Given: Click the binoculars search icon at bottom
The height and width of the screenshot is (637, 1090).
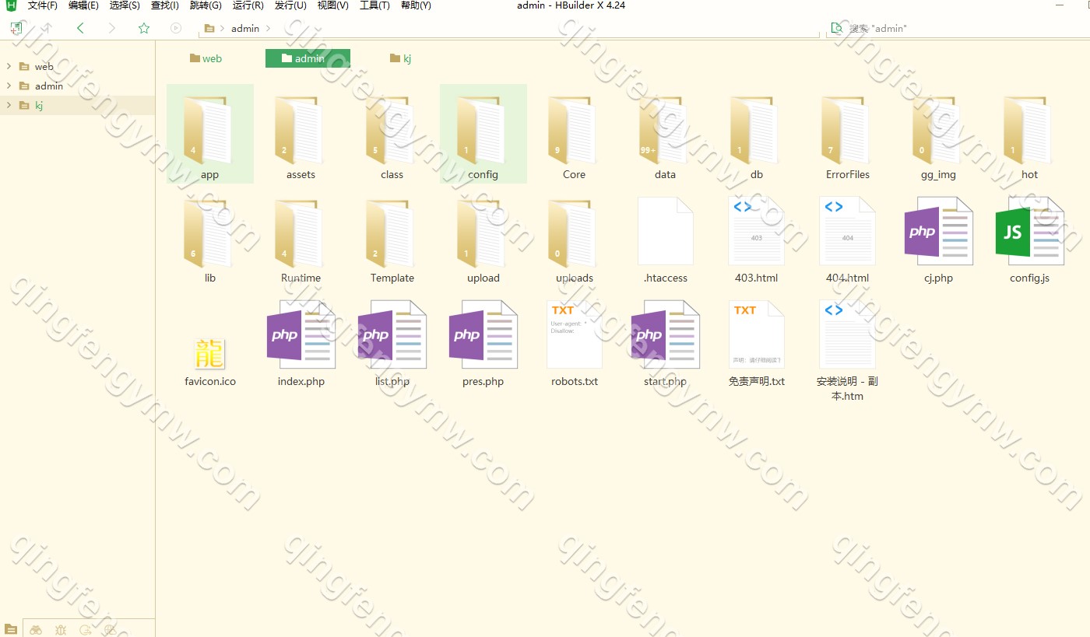Looking at the screenshot, I should coord(36,629).
